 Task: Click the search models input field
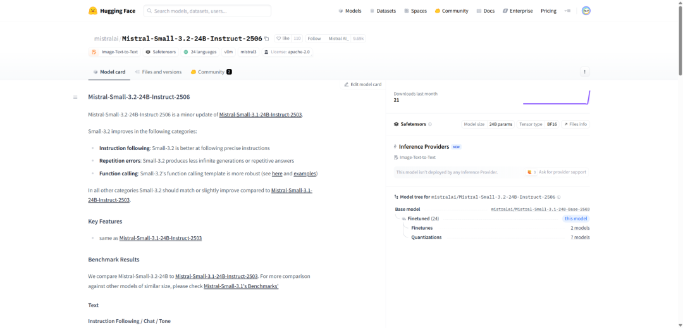point(207,11)
